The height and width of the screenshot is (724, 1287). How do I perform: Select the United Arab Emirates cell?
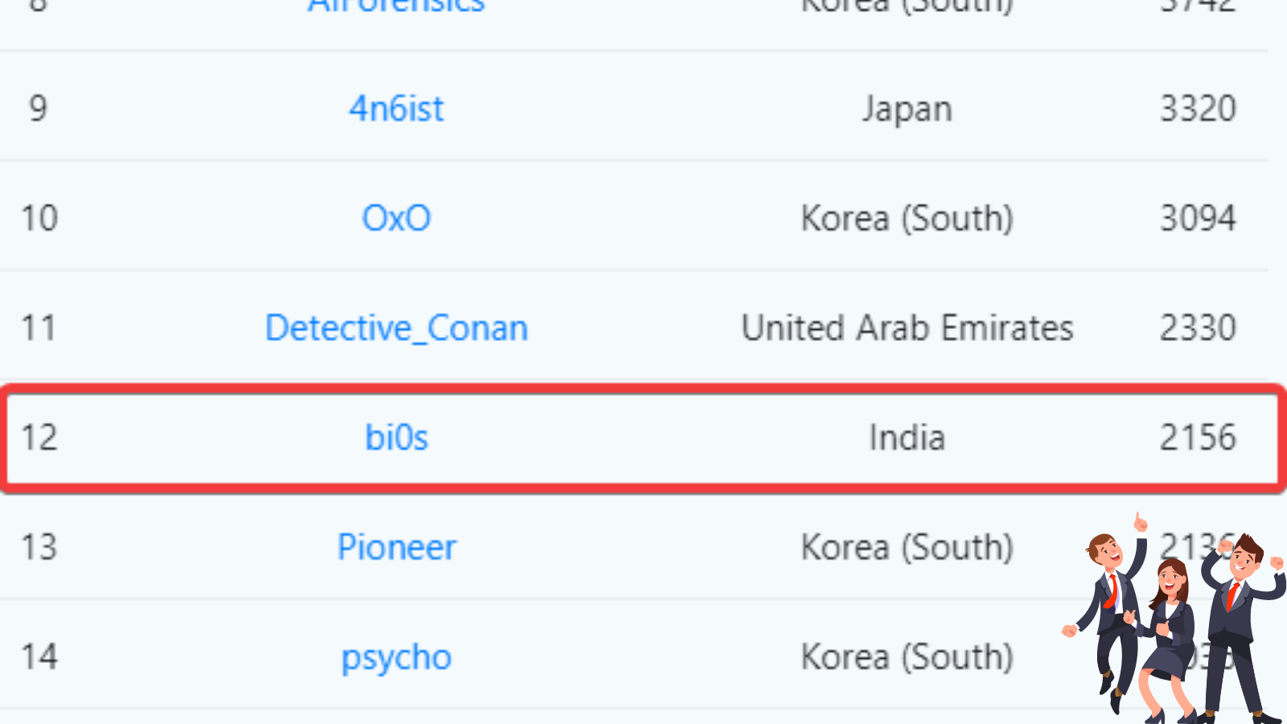(x=907, y=328)
